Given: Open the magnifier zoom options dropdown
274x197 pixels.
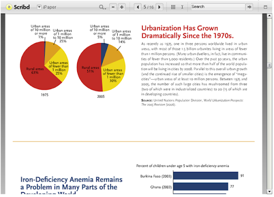Looking at the screenshot, I should (102, 7).
